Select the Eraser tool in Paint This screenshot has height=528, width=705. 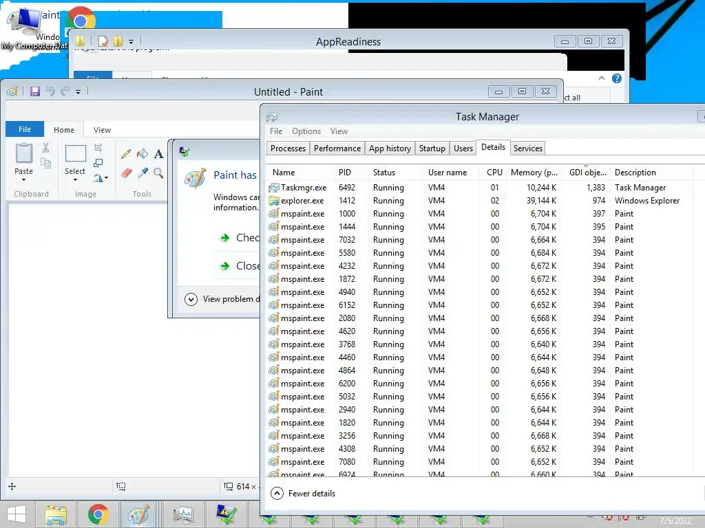coord(127,173)
